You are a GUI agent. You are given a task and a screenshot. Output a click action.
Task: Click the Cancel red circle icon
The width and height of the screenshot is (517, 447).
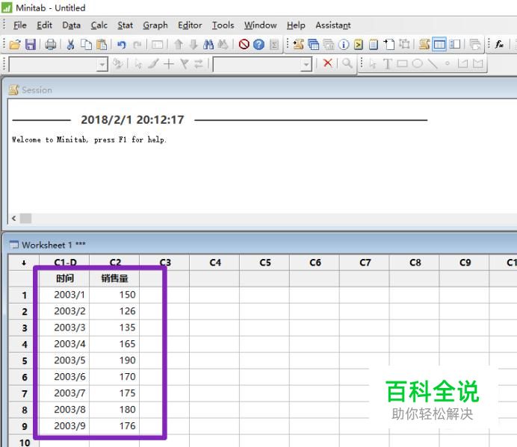[x=244, y=44]
